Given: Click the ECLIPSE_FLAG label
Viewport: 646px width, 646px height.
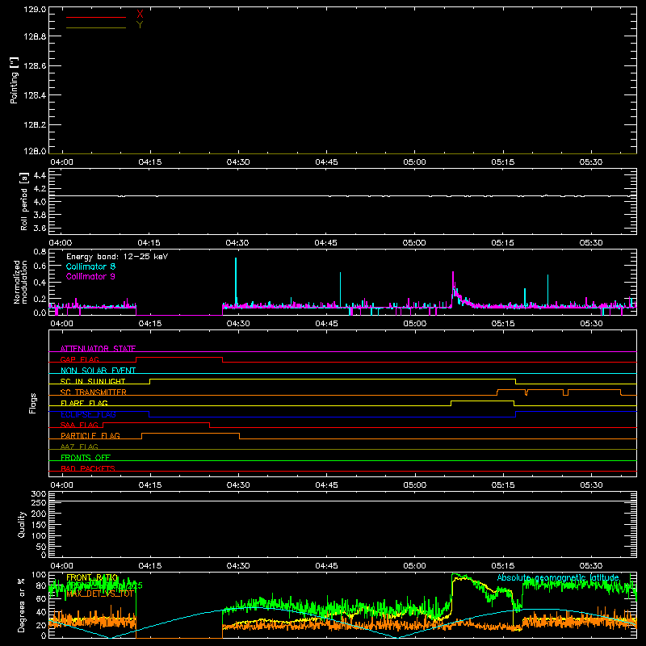Looking at the screenshot, I should pos(88,414).
